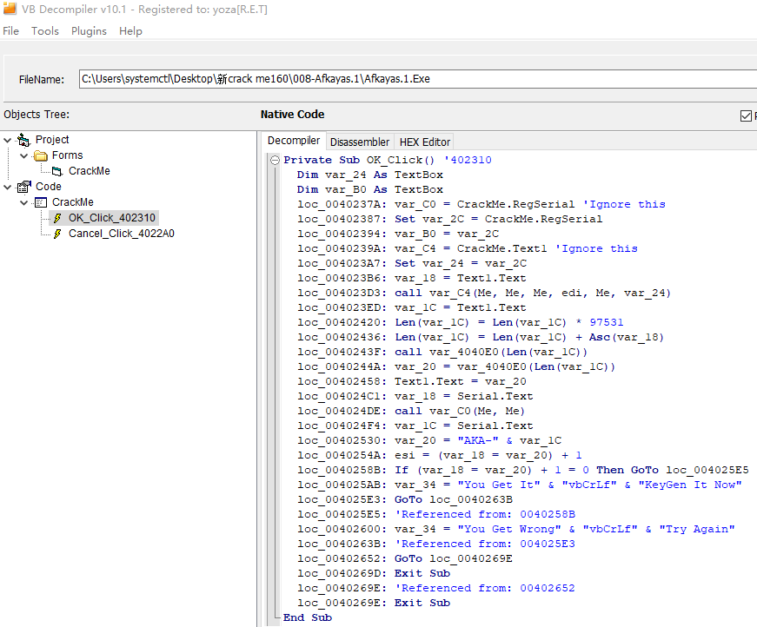Click the If...Then GoTo line loc_0040258B
This screenshot has width=757, height=627.
click(523, 471)
